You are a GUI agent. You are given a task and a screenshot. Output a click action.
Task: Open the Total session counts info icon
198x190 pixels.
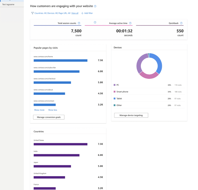(x=79, y=23)
